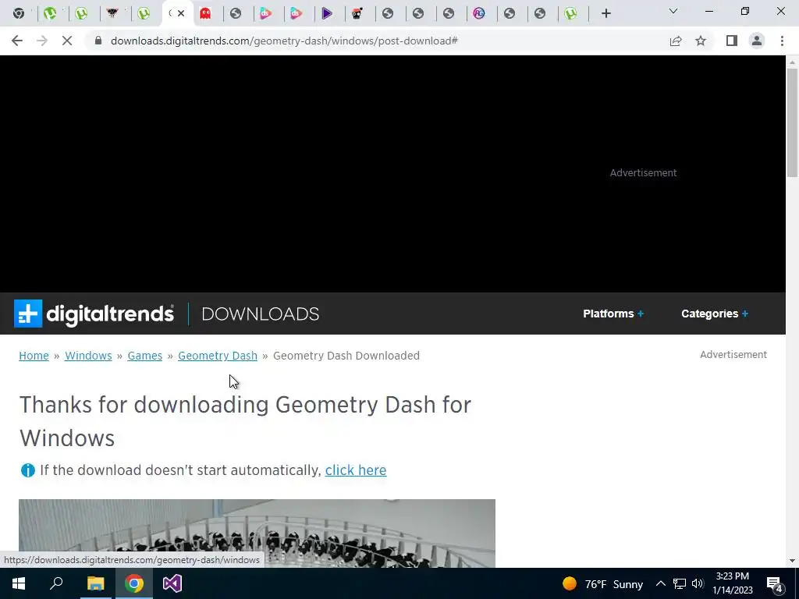Close the current loading tab

coord(181,13)
